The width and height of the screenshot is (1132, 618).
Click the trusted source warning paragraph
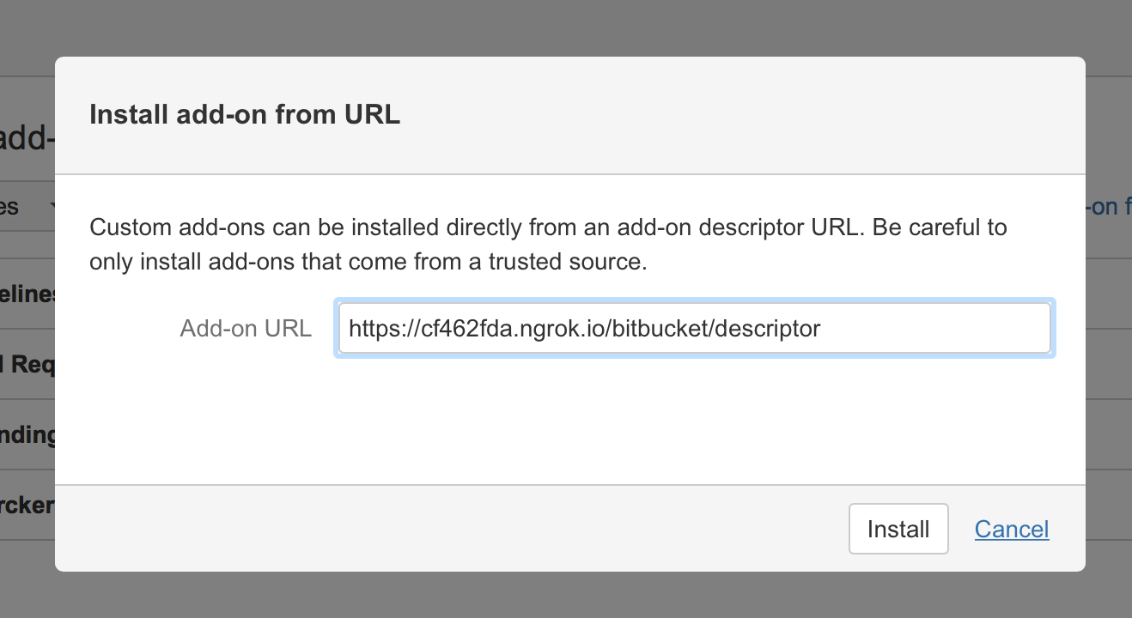click(548, 245)
